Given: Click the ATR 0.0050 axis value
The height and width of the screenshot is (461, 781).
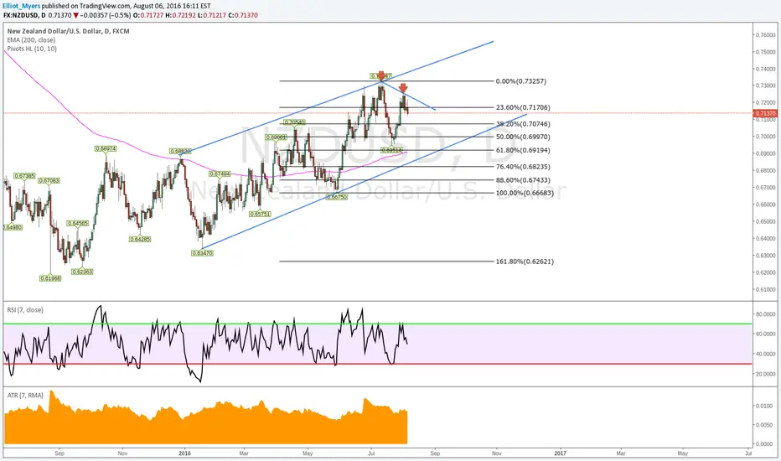Looking at the screenshot, I should (765, 425).
